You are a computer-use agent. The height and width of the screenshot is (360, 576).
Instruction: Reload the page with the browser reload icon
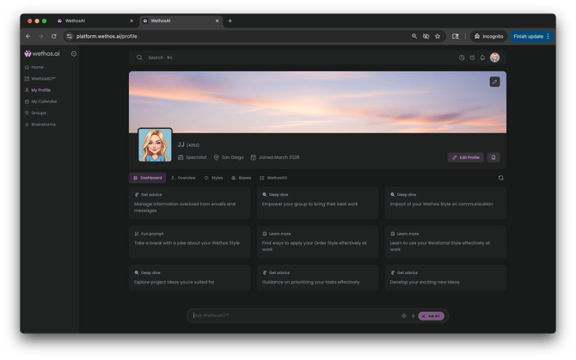53,36
